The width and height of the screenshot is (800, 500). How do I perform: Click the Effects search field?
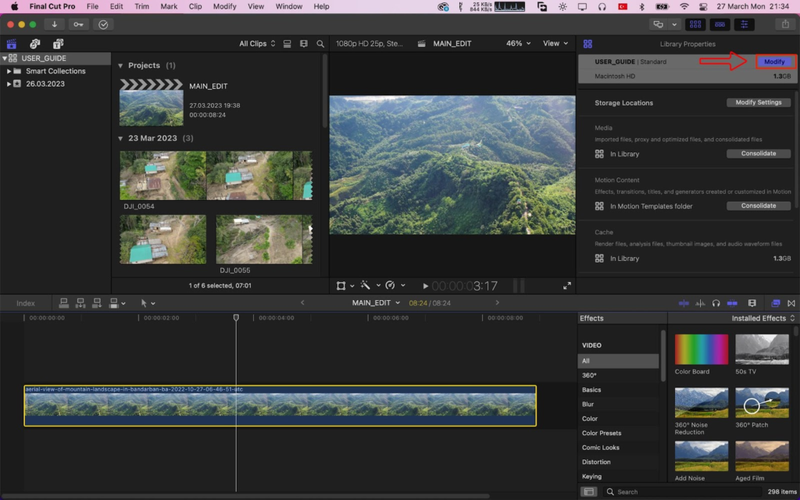(683, 492)
